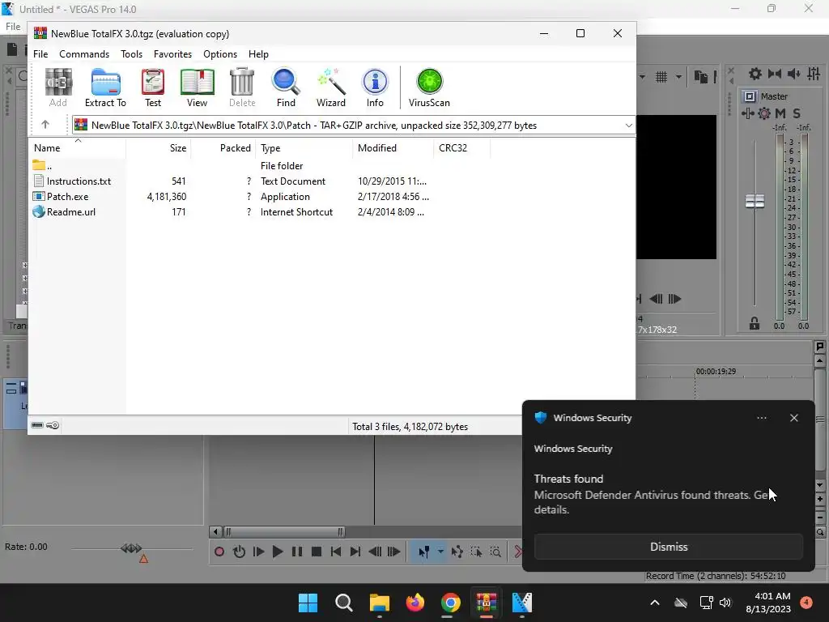This screenshot has height=622, width=829.
Task: Open the Tools menu
Action: (x=131, y=54)
